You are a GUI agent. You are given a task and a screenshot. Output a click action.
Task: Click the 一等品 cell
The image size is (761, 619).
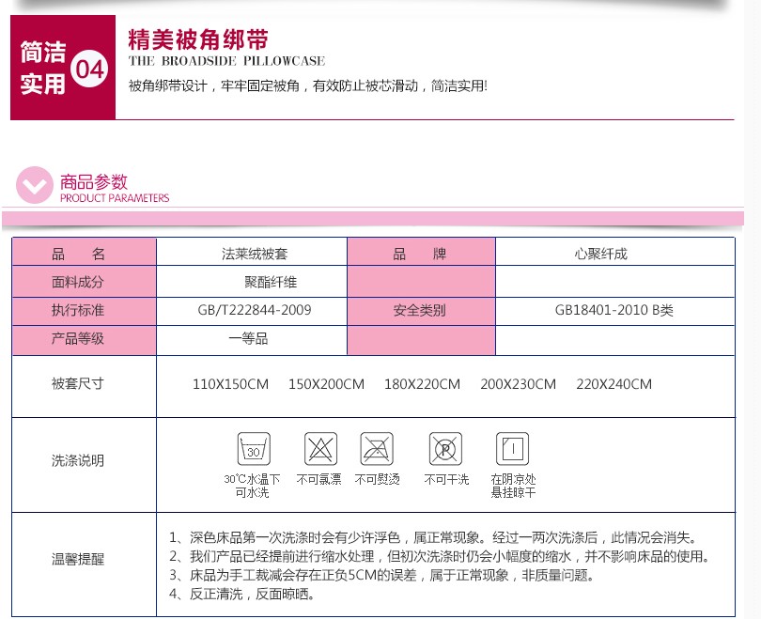pyautogui.click(x=252, y=340)
